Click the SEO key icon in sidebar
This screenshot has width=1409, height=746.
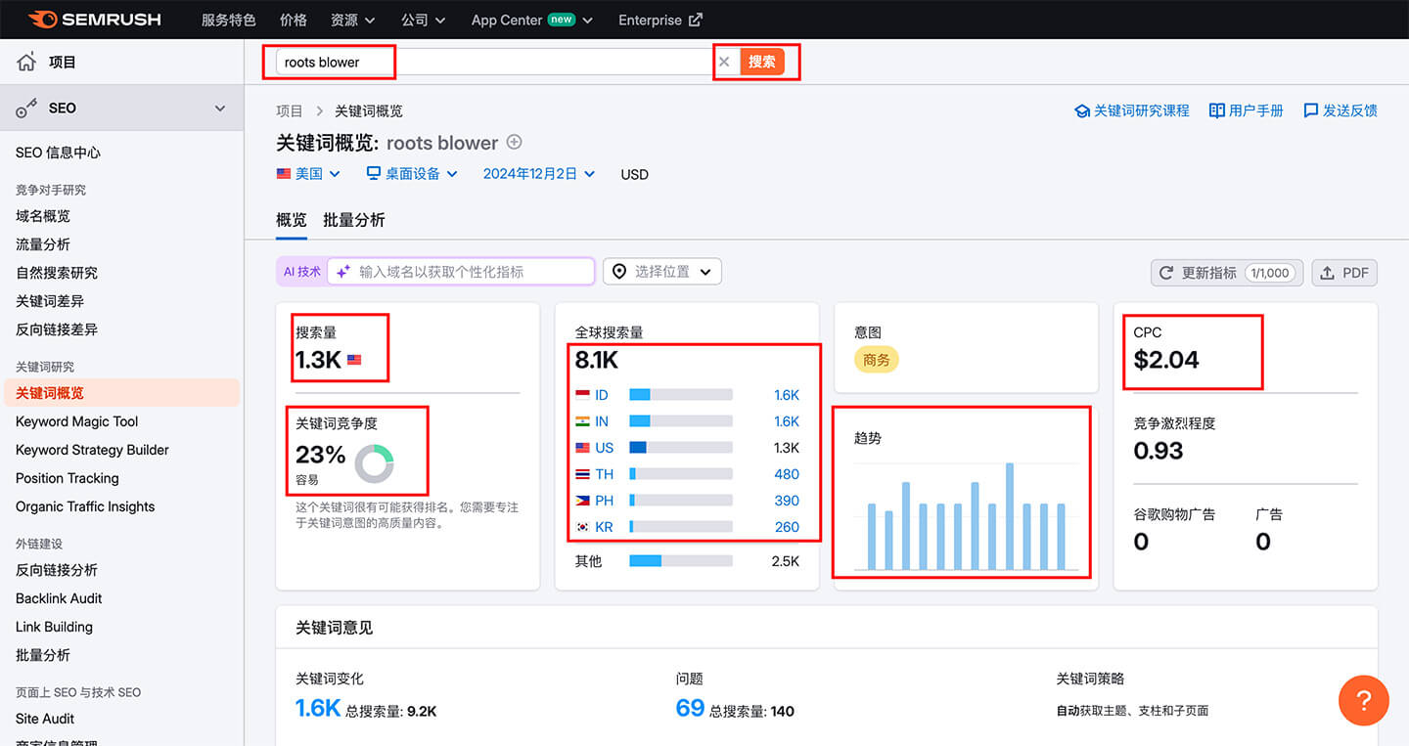coord(26,109)
